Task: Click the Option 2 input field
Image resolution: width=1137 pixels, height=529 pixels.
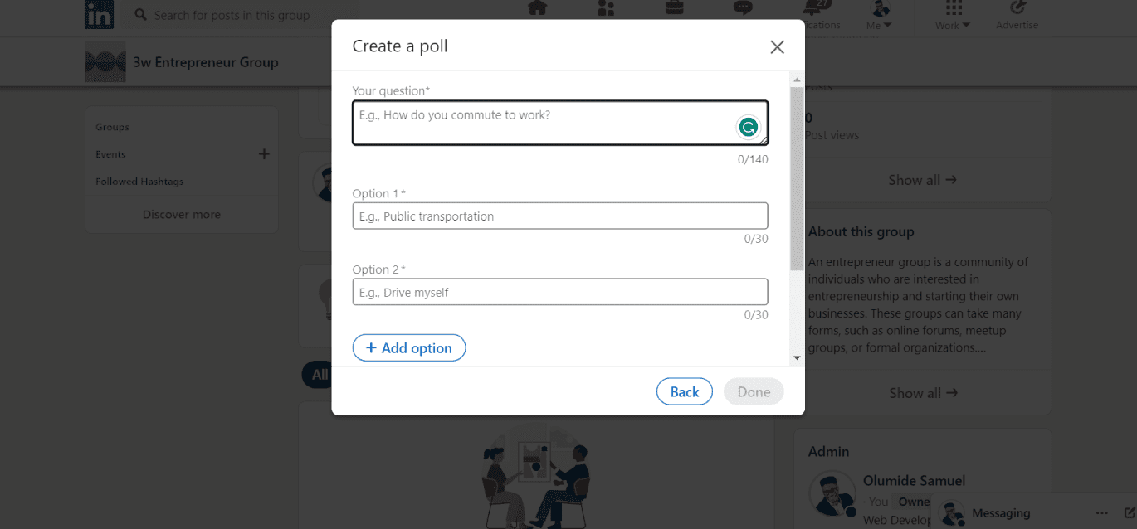Action: [559, 293]
